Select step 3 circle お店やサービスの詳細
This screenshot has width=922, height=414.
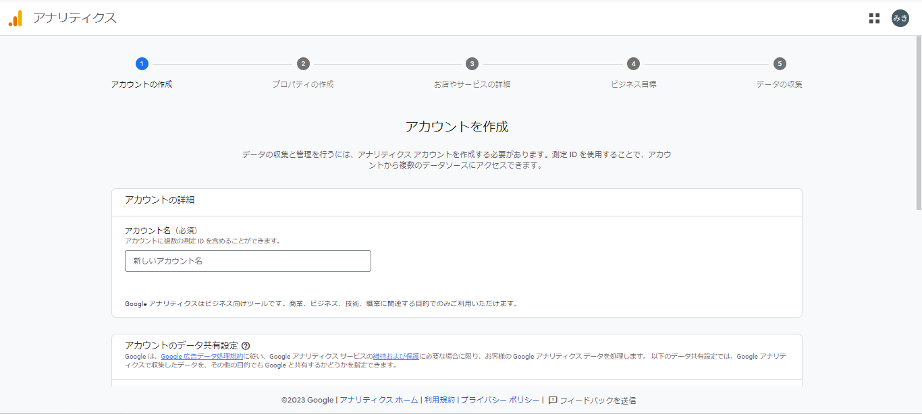click(x=472, y=63)
